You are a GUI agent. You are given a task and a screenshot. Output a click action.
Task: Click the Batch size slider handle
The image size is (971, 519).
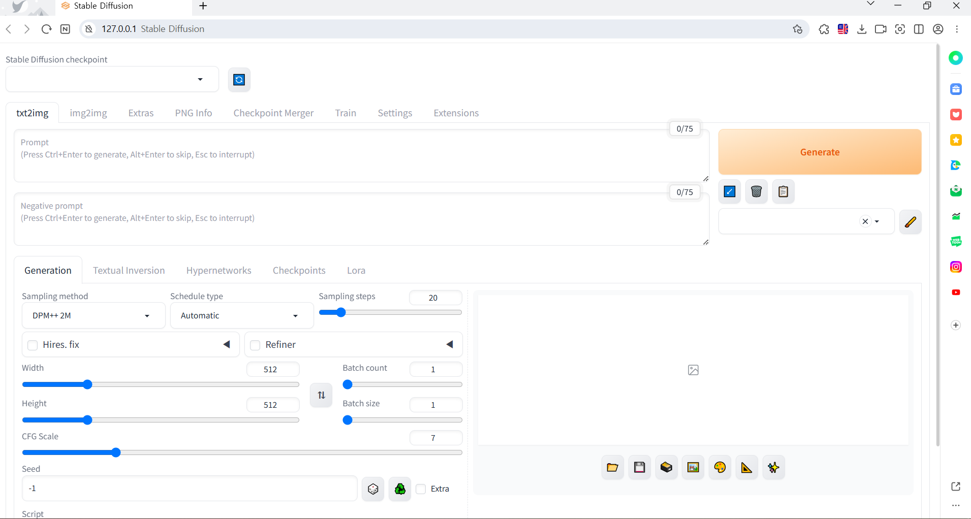pos(348,420)
